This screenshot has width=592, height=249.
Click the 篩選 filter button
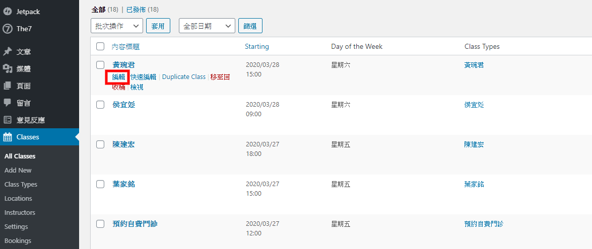250,26
